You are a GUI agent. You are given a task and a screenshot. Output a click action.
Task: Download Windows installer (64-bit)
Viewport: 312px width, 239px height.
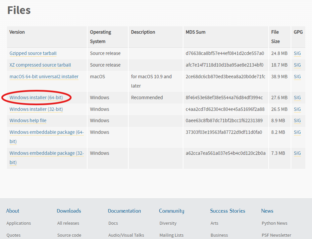coord(36,98)
